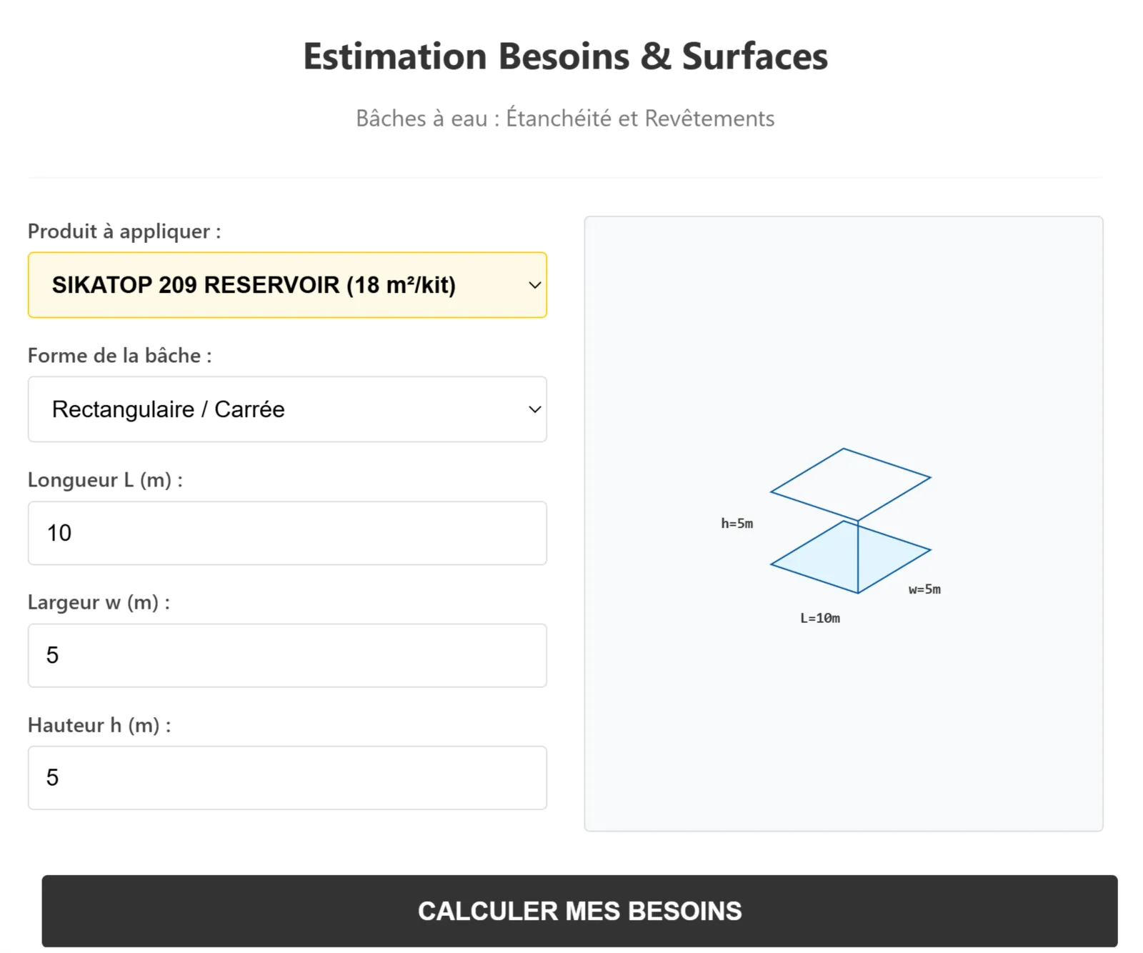1143x953 pixels.
Task: Click the w=5m label in the diagram
Action: pyautogui.click(x=924, y=589)
